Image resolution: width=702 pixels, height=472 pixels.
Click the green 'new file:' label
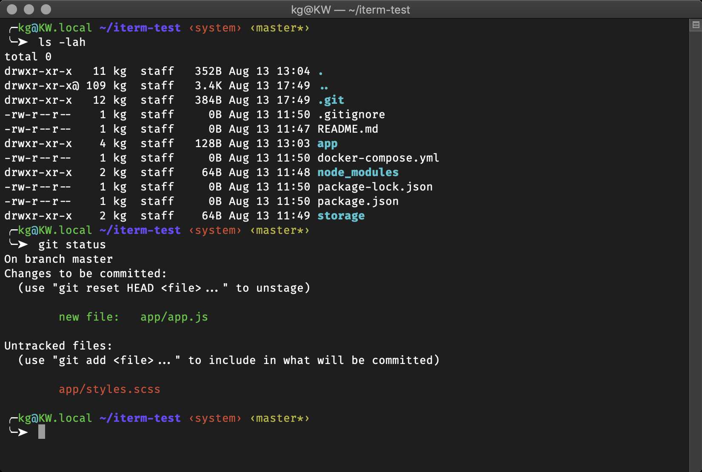[x=89, y=317]
